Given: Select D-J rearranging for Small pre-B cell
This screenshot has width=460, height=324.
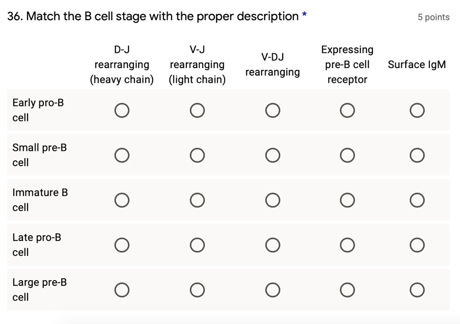Looking at the screenshot, I should (x=122, y=155).
